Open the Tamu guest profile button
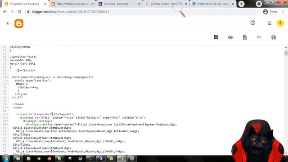The image size is (288, 162). (x=270, y=12)
